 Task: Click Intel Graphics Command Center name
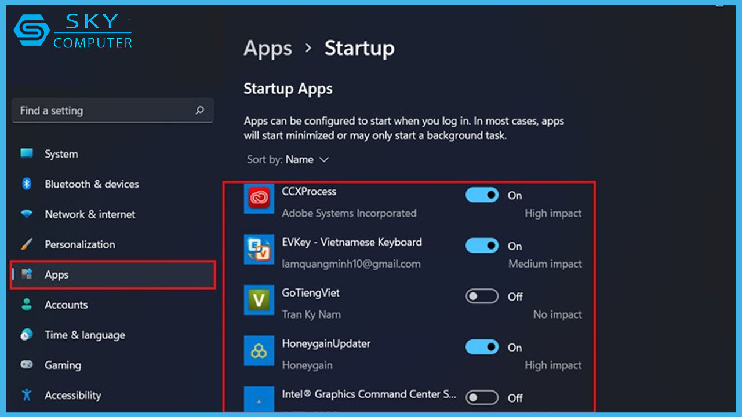(369, 394)
